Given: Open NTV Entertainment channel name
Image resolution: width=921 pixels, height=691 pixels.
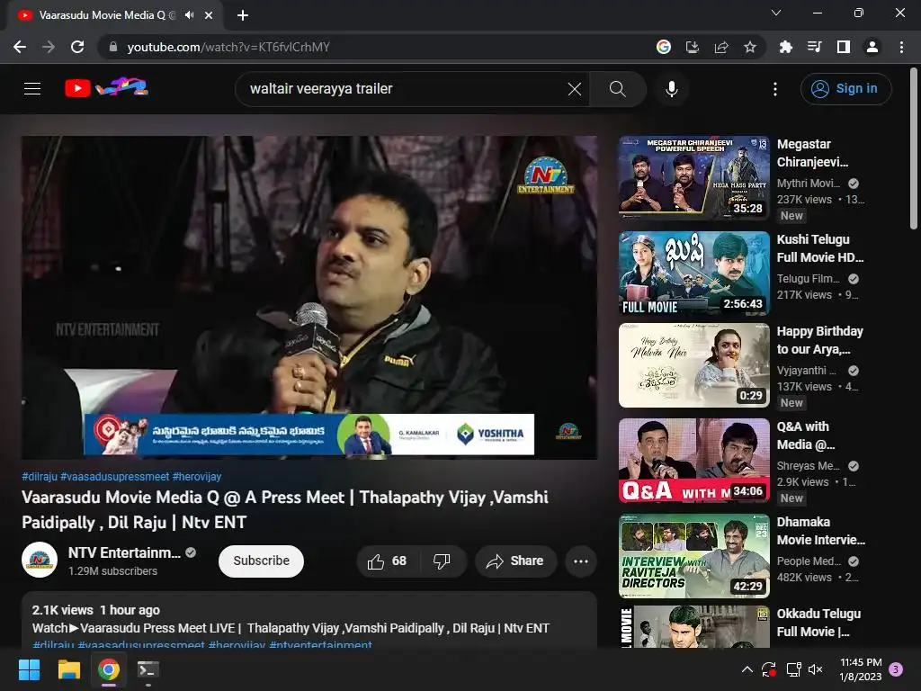Looking at the screenshot, I should [x=124, y=553].
